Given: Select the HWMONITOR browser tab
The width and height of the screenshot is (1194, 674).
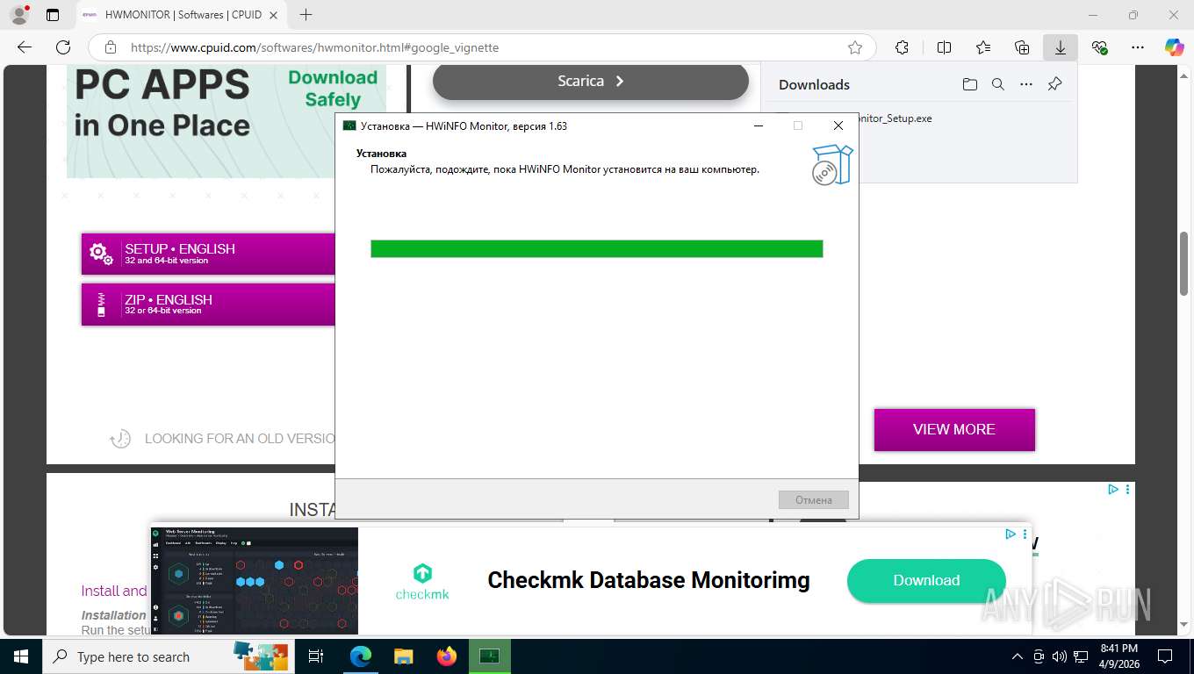Looking at the screenshot, I should [x=183, y=15].
